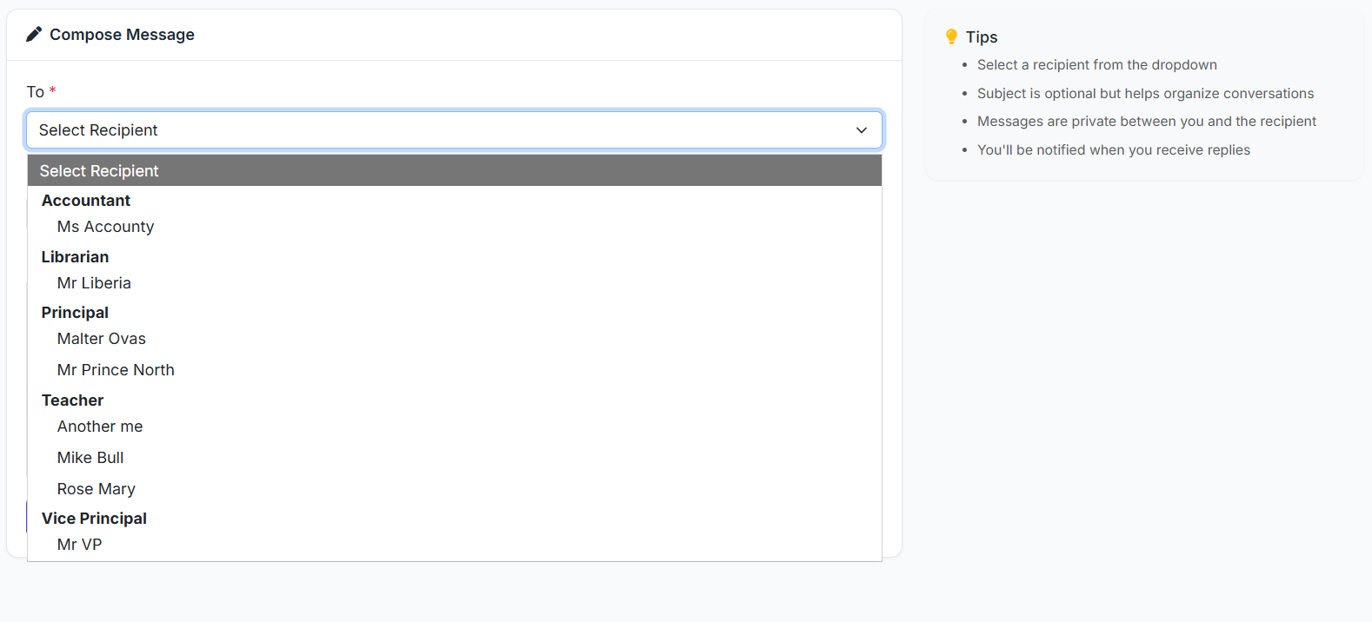Click the Select Recipient combo box field
1372x622 pixels.
435,130
